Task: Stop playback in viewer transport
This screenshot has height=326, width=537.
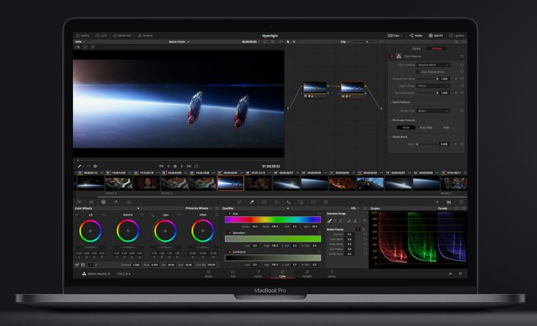Action: (x=175, y=166)
